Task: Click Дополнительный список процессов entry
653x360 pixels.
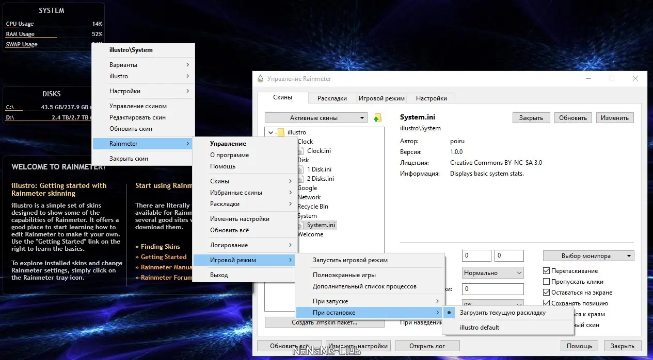Action: (x=370, y=286)
